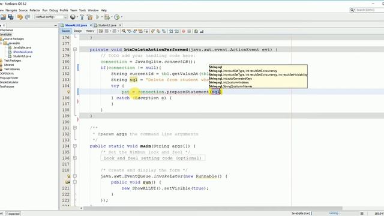Viewport: 384px width, 216px height.
Task: Open the Debug Project dropdown arrow
Action: click(112, 17)
